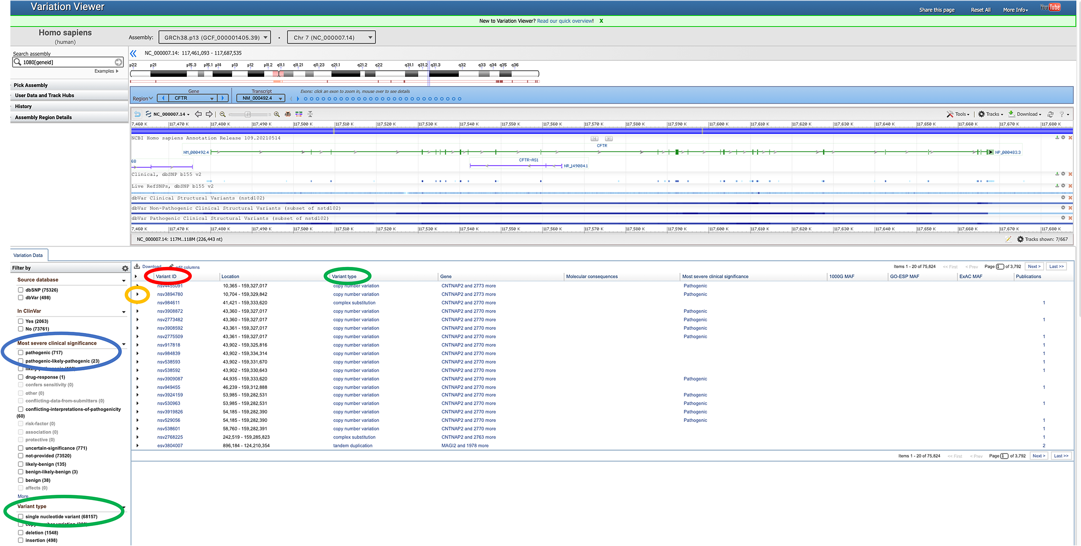Collapse the In ClinVar filter section
Screen dimensions: 1081x546
pyautogui.click(x=124, y=312)
